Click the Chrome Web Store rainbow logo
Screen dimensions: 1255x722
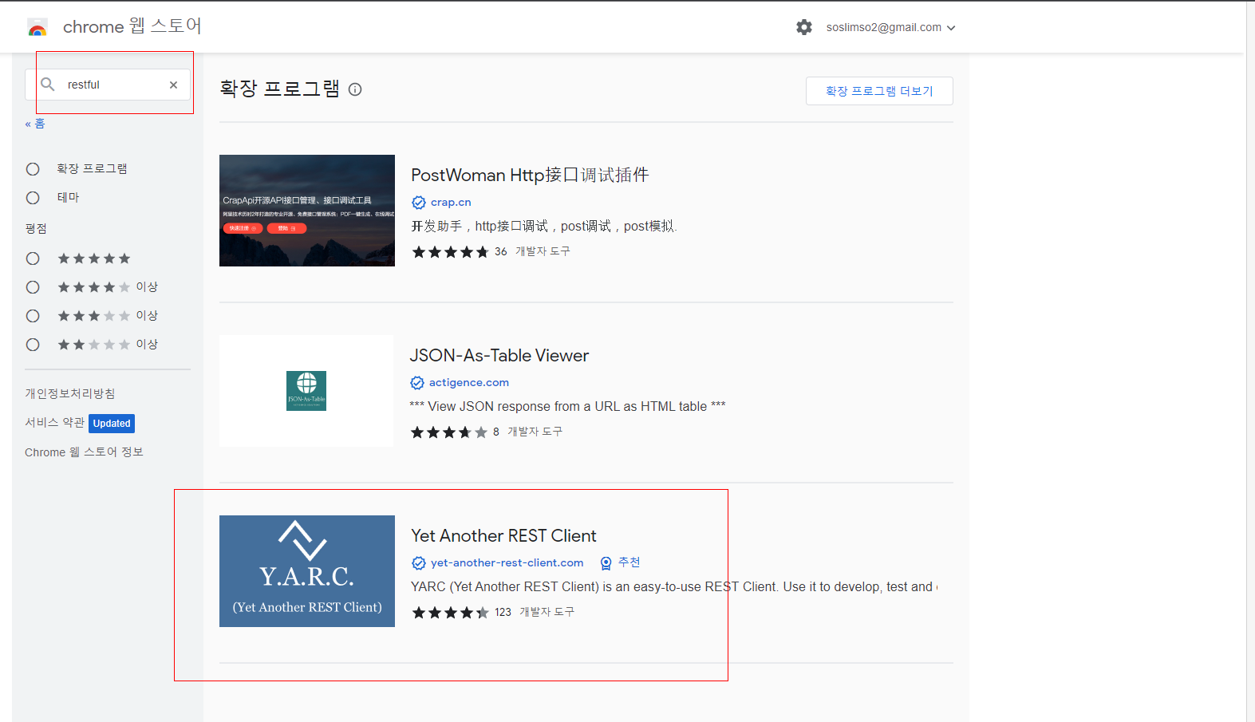37,28
